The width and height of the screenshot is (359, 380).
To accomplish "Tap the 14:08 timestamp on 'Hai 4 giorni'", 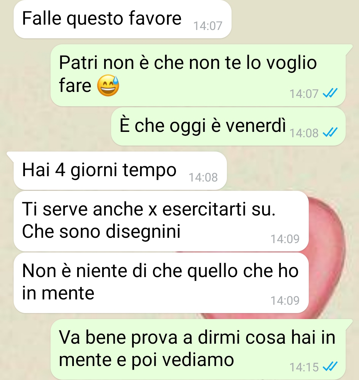I will tap(203, 177).
